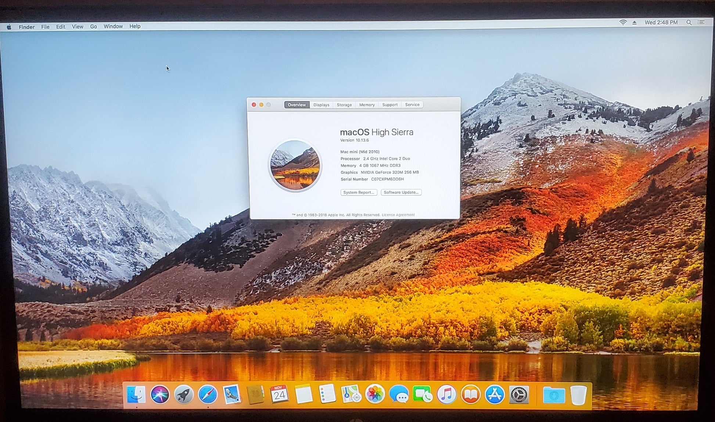
Task: Open Notification Center icon
Action: click(x=701, y=22)
